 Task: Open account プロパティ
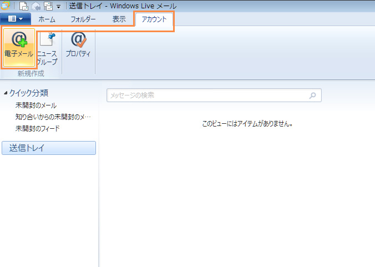pyautogui.click(x=78, y=46)
